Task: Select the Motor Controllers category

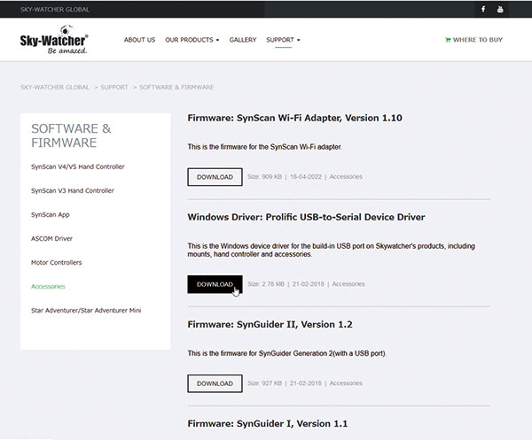Action: click(x=57, y=263)
